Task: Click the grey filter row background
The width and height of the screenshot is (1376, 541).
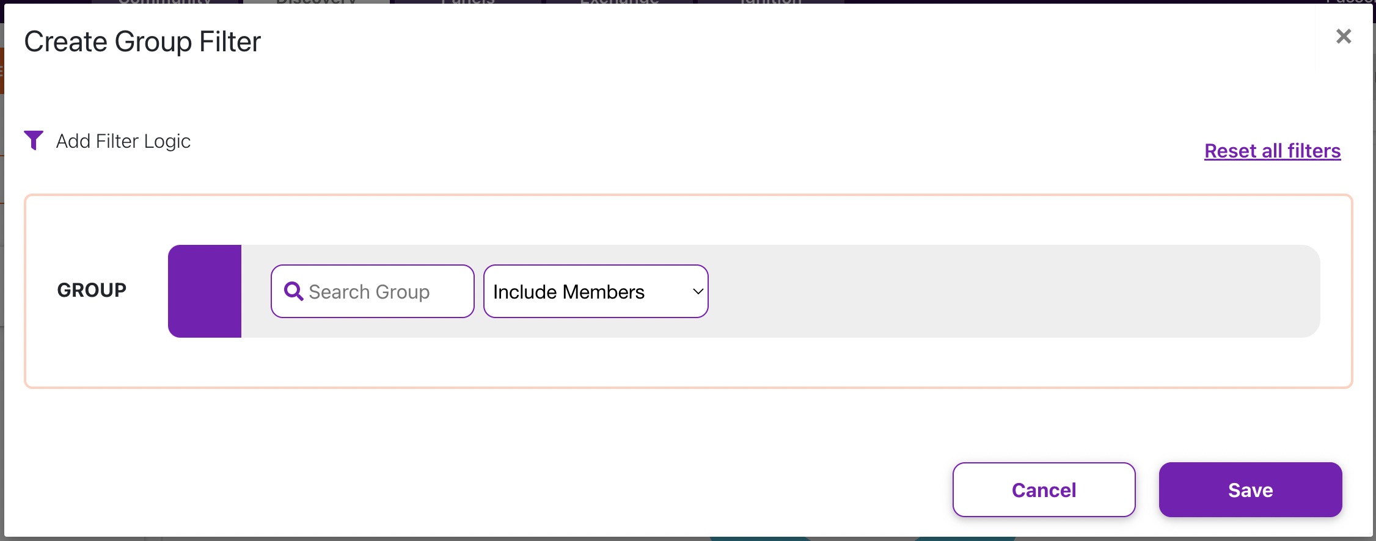Action: tap(1014, 291)
